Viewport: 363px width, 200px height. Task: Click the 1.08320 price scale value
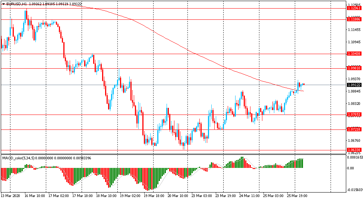[x=354, y=103]
